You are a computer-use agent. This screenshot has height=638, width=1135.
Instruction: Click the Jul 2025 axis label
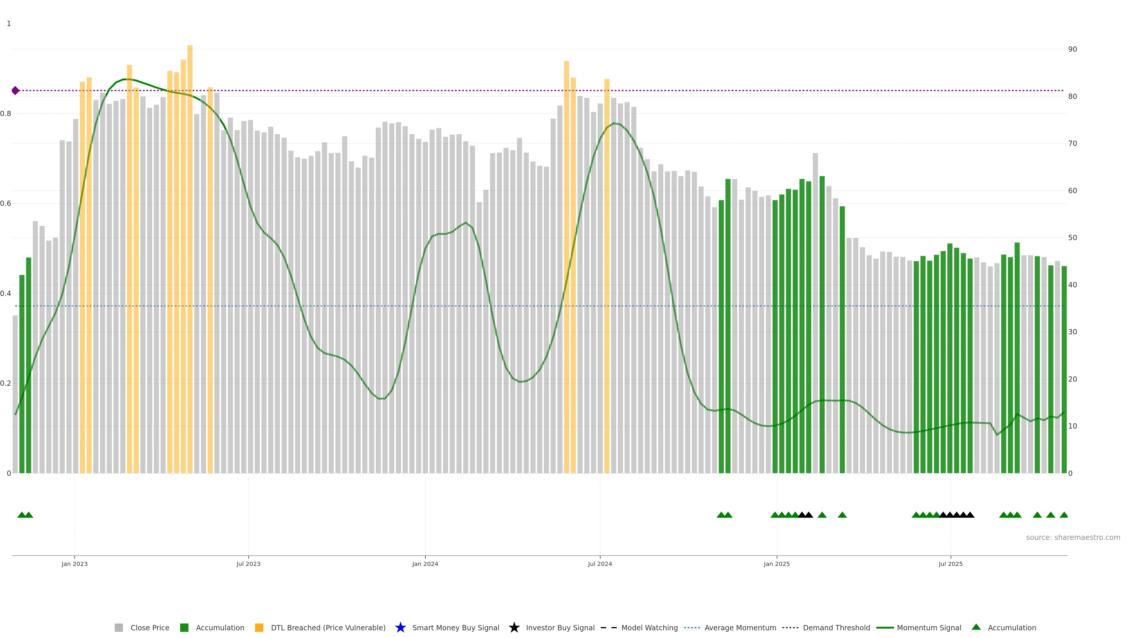pyautogui.click(x=950, y=564)
